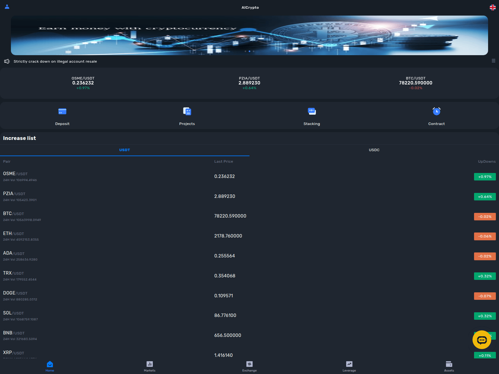Open the user profile icon

point(7,7)
